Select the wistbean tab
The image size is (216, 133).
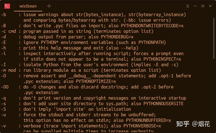(28, 6)
